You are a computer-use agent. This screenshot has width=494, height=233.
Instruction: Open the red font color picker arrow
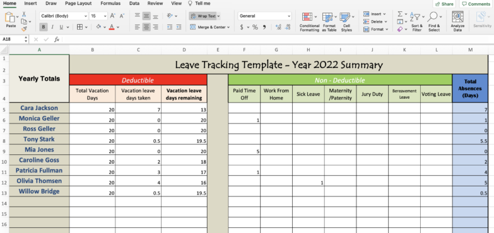pos(118,27)
